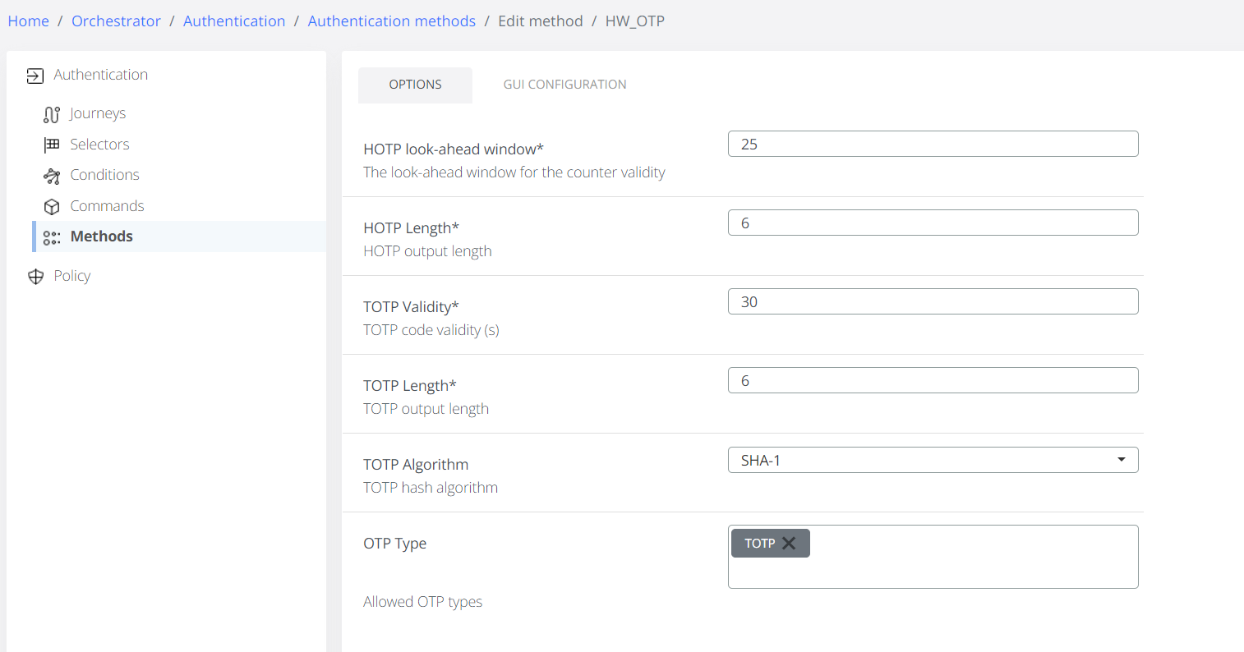Screen dimensions: 1244x652
Task: Select the Journeys icon in the sidebar
Action: 51,114
